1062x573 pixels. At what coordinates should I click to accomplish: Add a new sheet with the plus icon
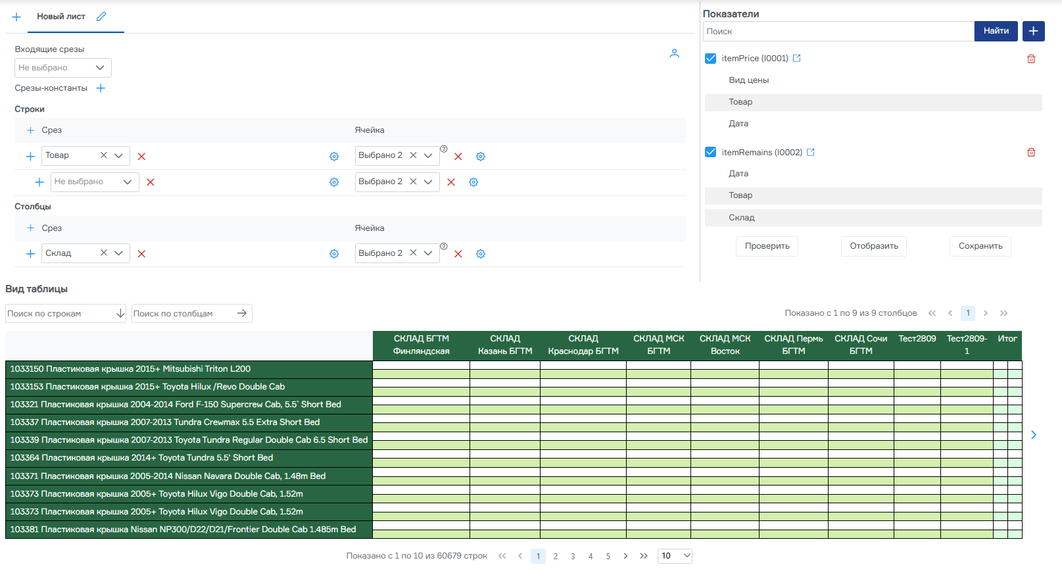coord(16,17)
